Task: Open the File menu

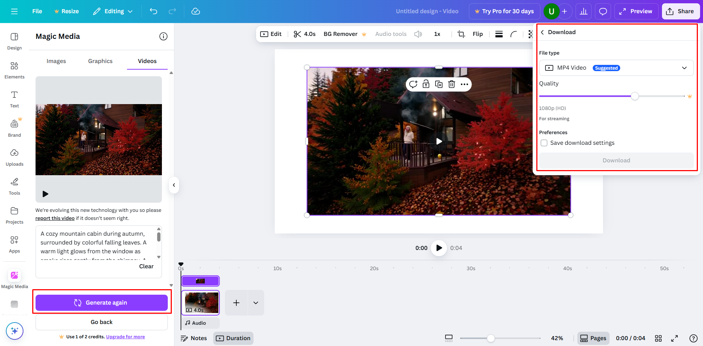Action: click(37, 11)
